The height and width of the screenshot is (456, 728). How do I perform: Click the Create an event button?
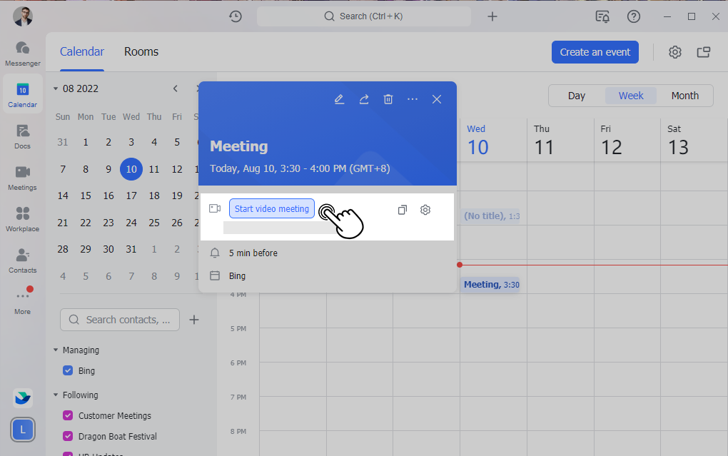pyautogui.click(x=595, y=51)
